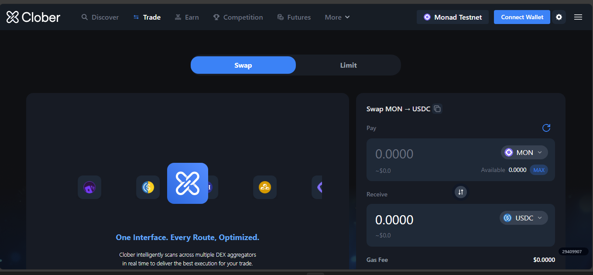Screen dimensions: 593x275
Task: Click the MAX amount button
Action: tap(539, 170)
